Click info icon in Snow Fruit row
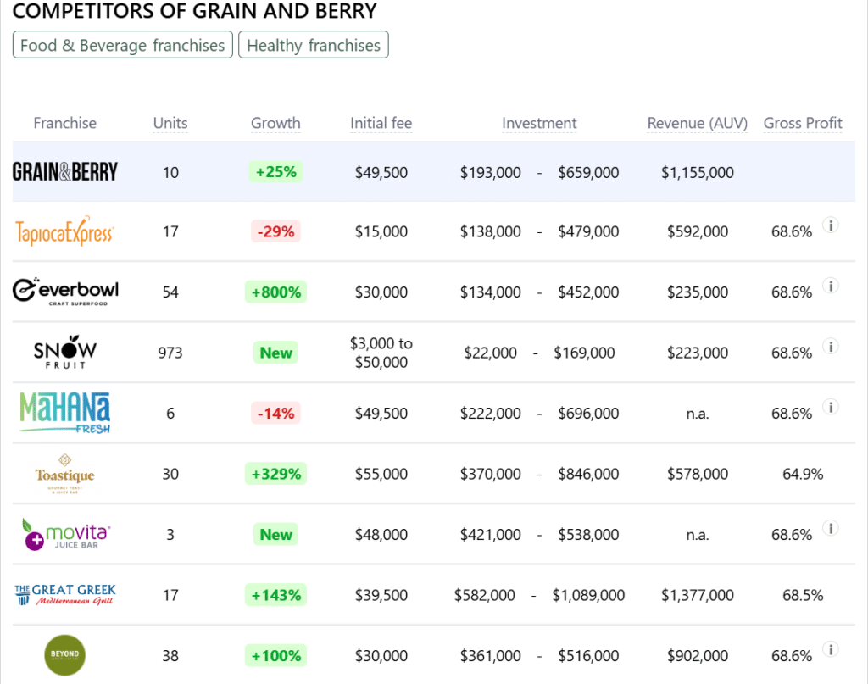 (831, 347)
